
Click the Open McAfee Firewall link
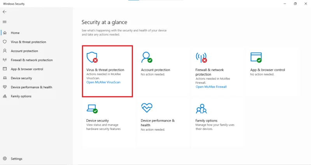pyautogui.click(x=211, y=87)
